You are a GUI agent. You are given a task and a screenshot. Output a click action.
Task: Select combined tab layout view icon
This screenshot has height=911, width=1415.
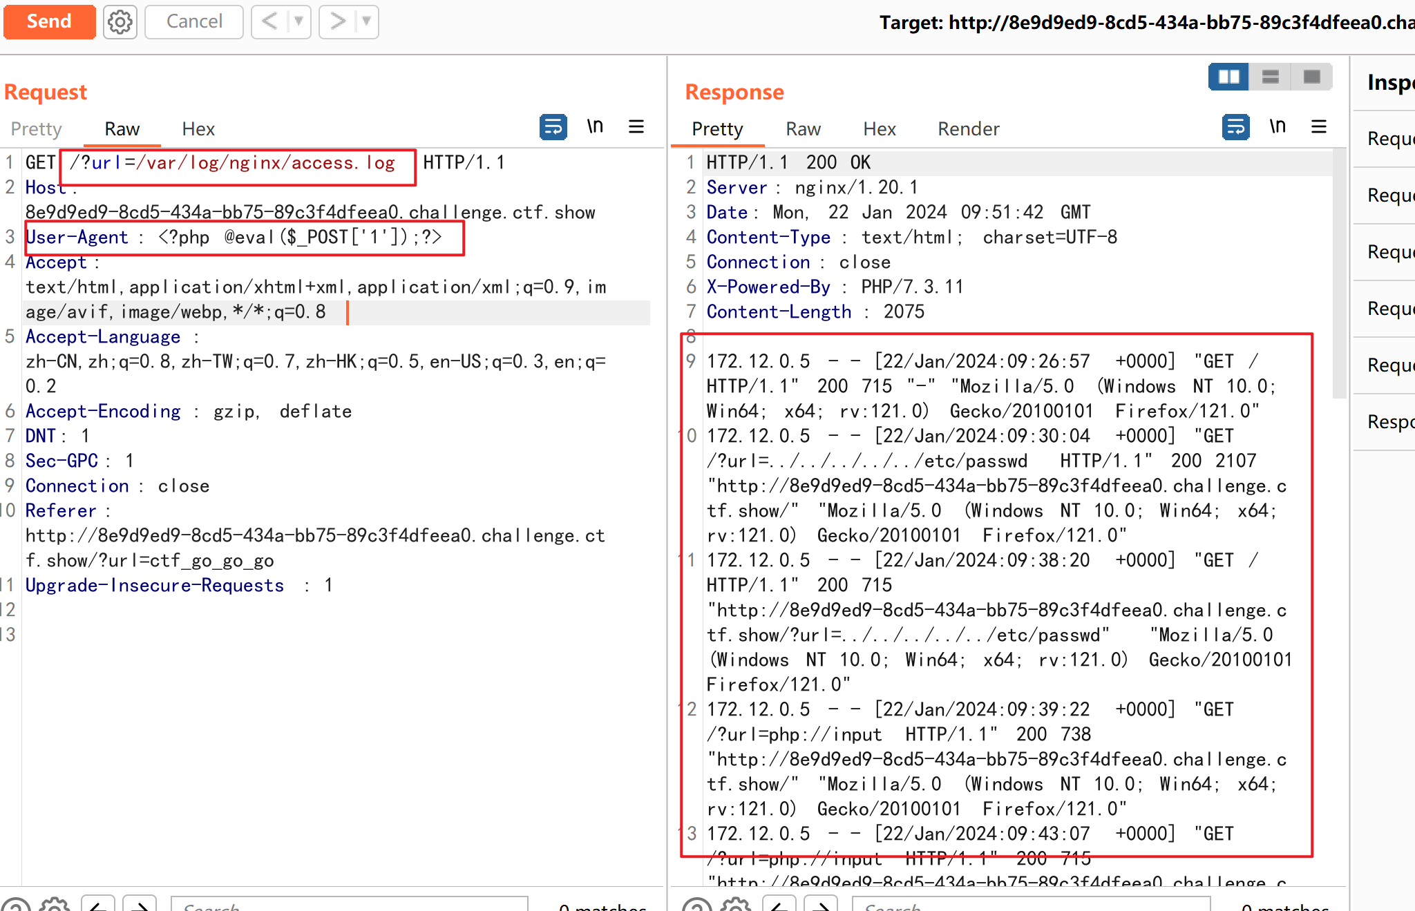click(1311, 77)
